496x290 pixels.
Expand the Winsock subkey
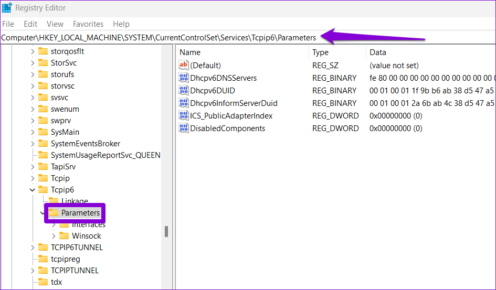tap(54, 236)
